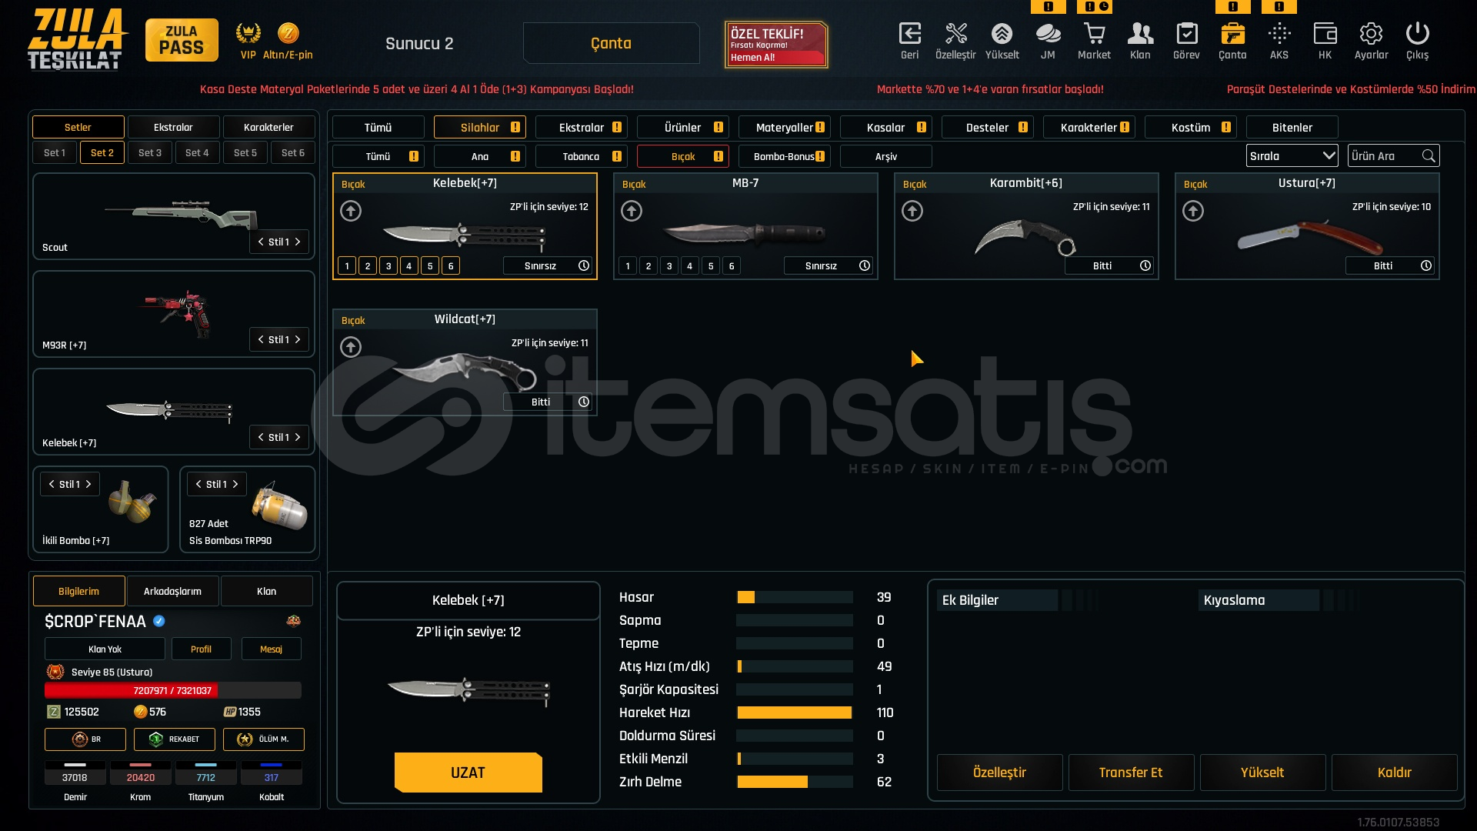Select the Bomba-Bonus filter tab
1477x831 pixels.
tap(785, 156)
